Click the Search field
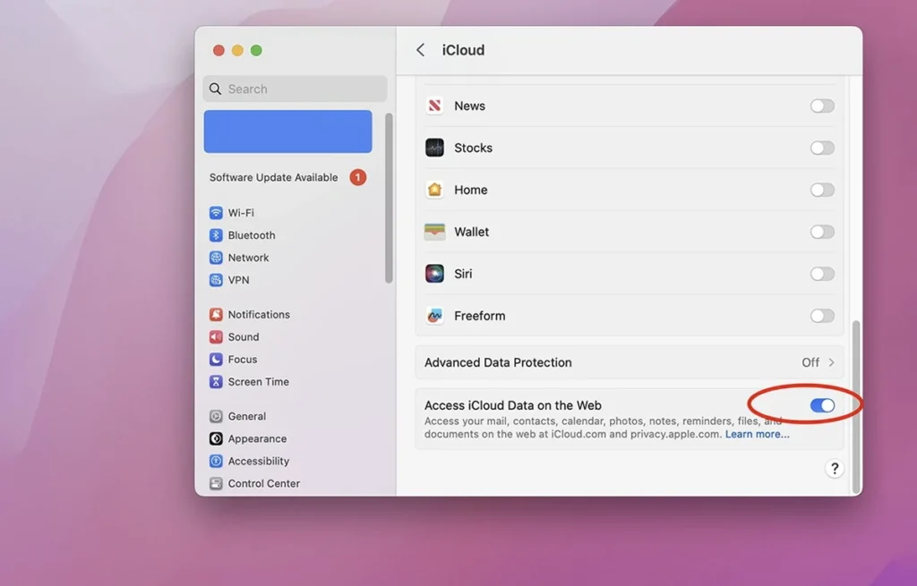 [x=296, y=89]
